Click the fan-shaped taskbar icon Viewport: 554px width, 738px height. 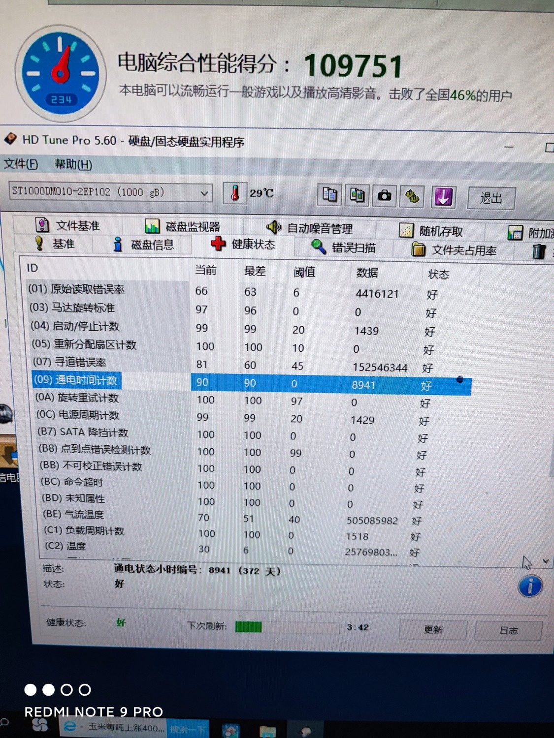pos(40,724)
